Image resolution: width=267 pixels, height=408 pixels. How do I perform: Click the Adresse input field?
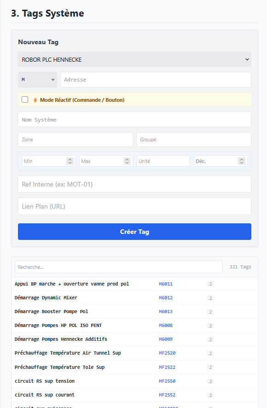[x=156, y=80]
